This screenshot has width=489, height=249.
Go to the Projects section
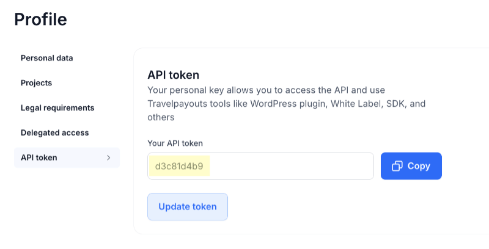click(x=36, y=83)
